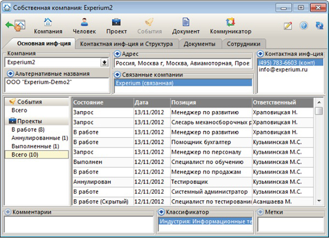The image size is (329, 238).
Task: Click the Комментарии text area
Action: pos(79,225)
